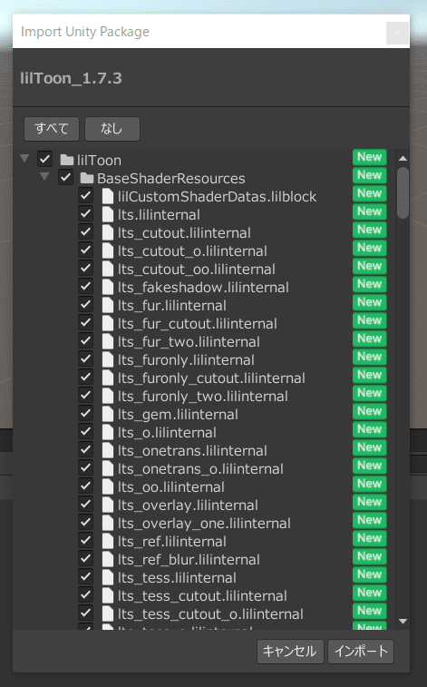
Task: Toggle checkbox for lts.lilinternal
Action: [x=86, y=214]
